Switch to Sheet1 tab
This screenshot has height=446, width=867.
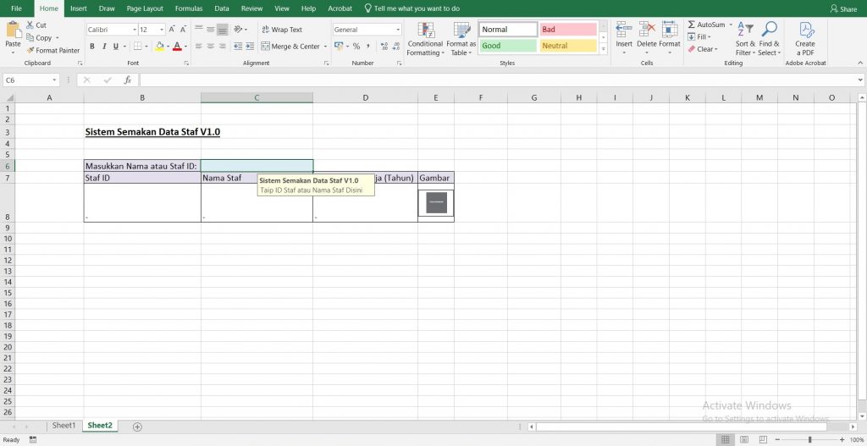coord(64,425)
